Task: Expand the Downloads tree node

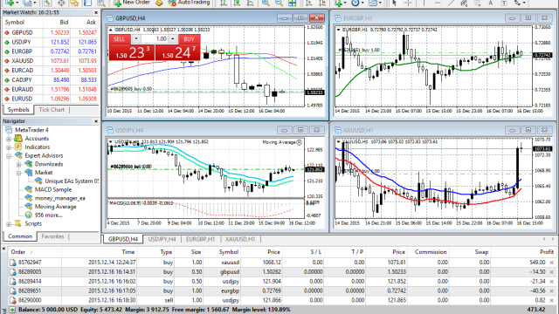Action: pos(19,164)
